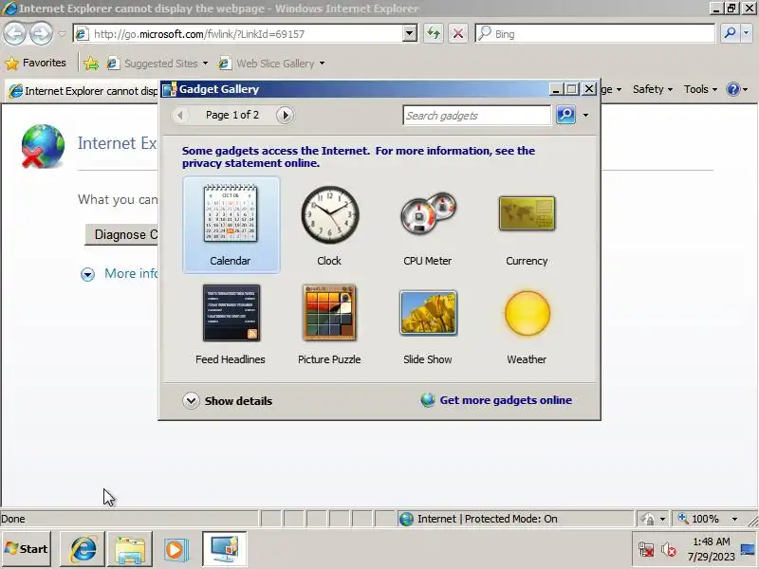The width and height of the screenshot is (759, 569).
Task: Click the Diagnose Connection button
Action: coord(121,234)
